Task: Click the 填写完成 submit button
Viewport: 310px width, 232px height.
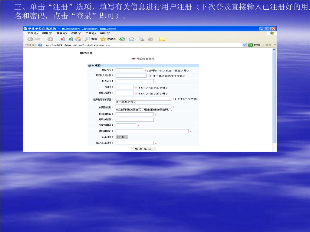Action: 143,149
